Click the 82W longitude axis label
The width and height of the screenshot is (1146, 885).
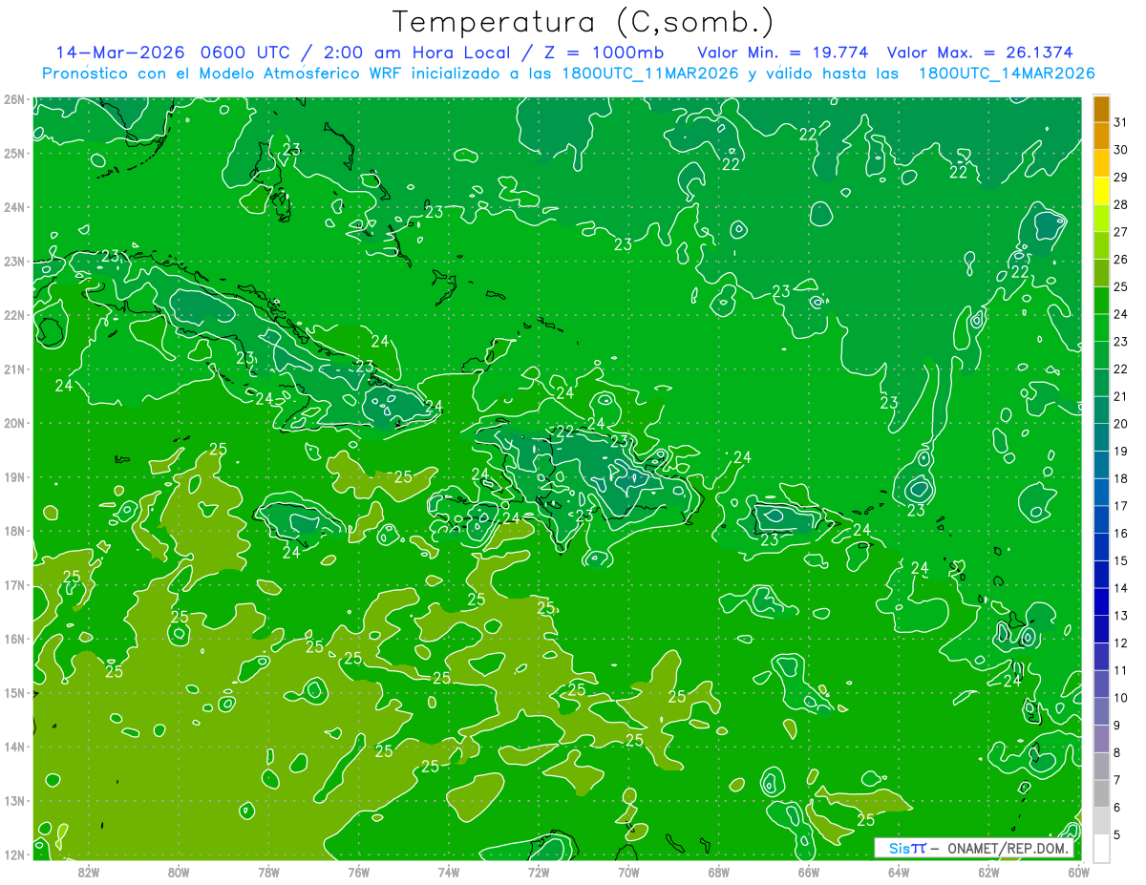(88, 872)
